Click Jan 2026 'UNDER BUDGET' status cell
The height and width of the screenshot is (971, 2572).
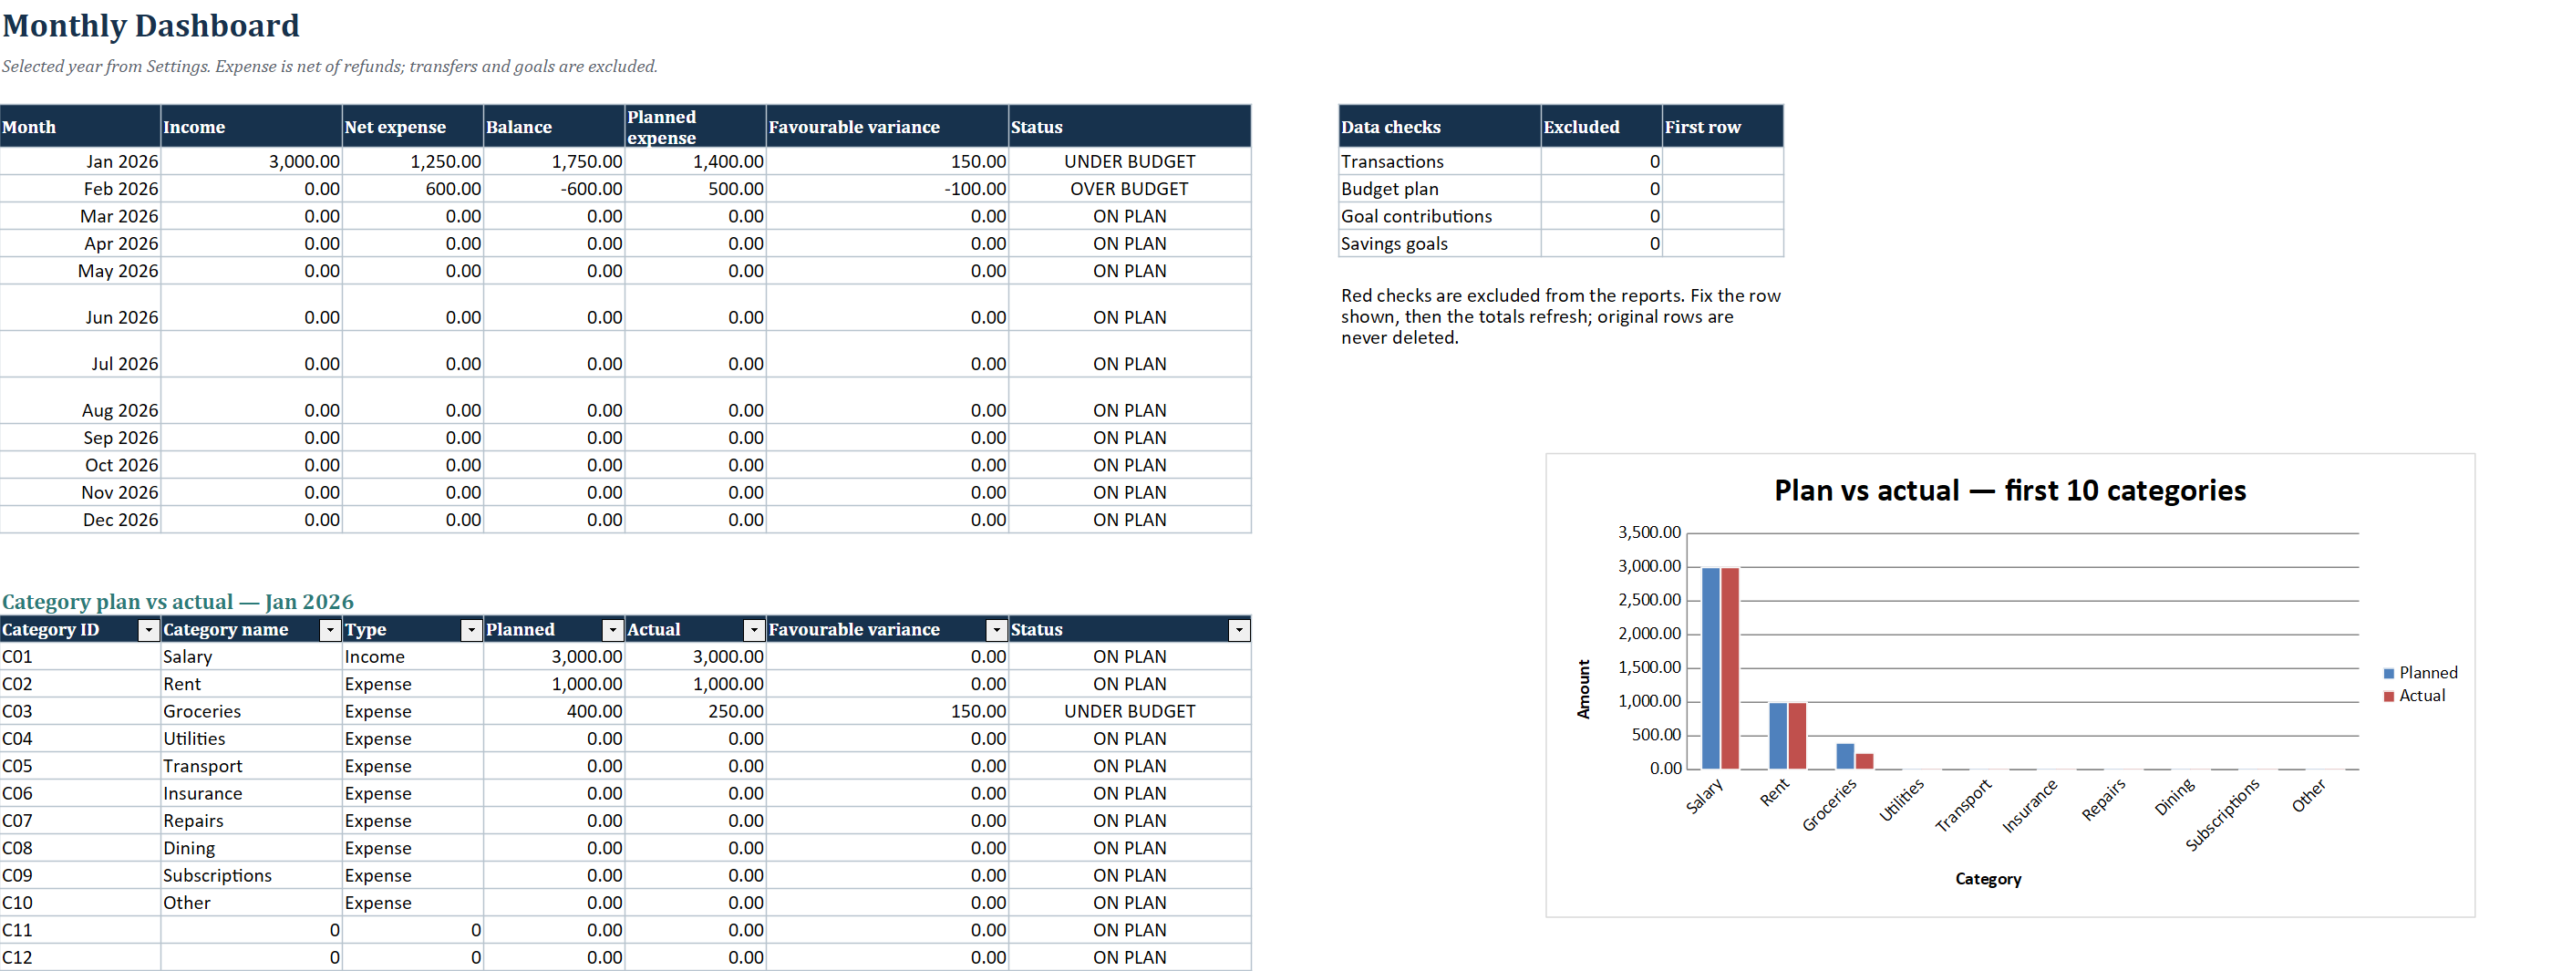pyautogui.click(x=1130, y=160)
